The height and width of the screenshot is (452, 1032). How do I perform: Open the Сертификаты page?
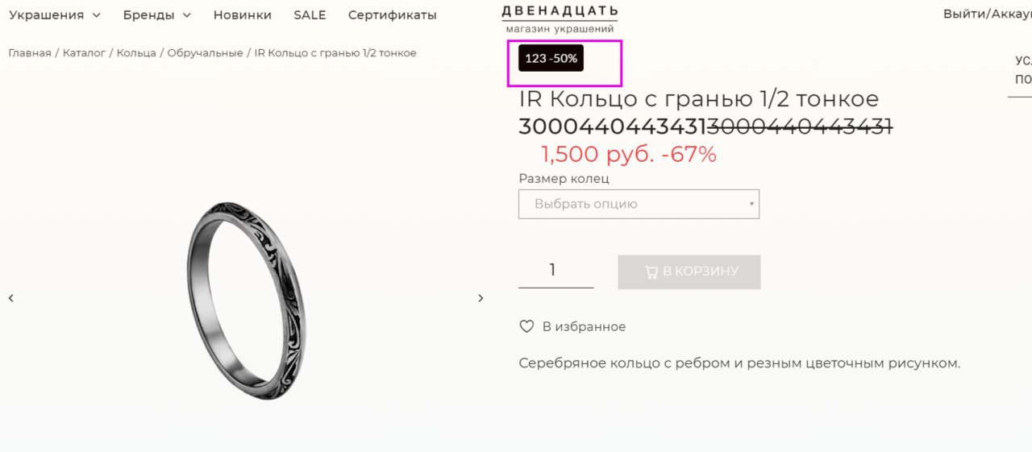(x=393, y=15)
